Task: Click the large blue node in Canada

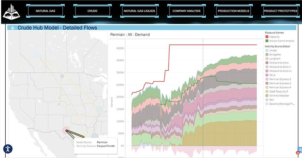Action: click(x=37, y=54)
